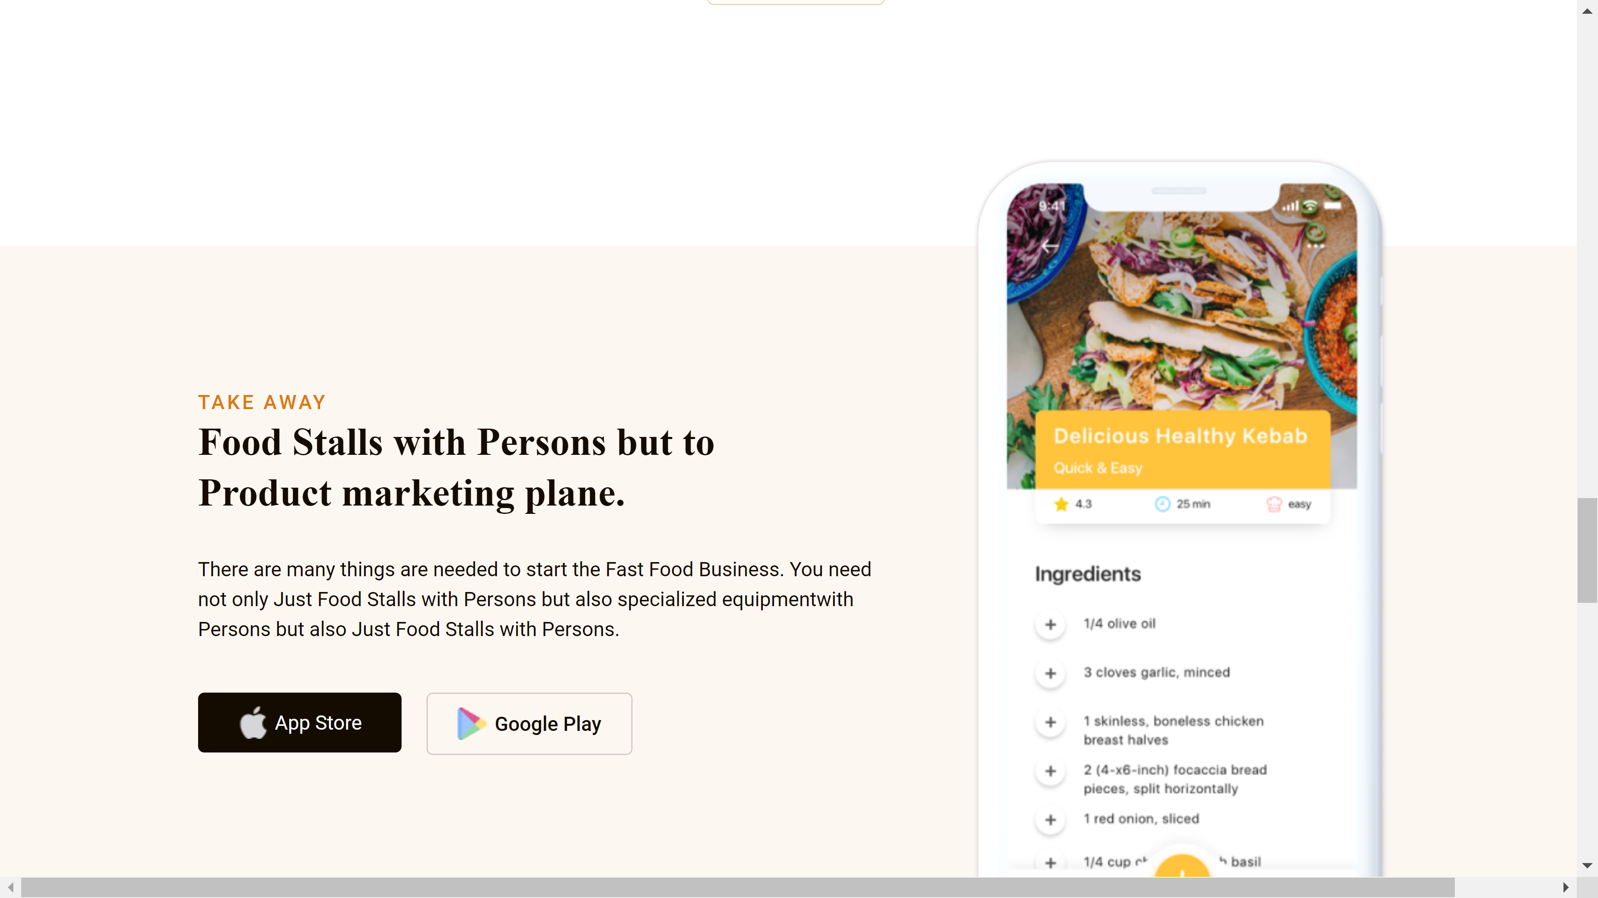The image size is (1598, 898).
Task: Tap the plus beside 1/4 olive oil
Action: pyautogui.click(x=1050, y=624)
